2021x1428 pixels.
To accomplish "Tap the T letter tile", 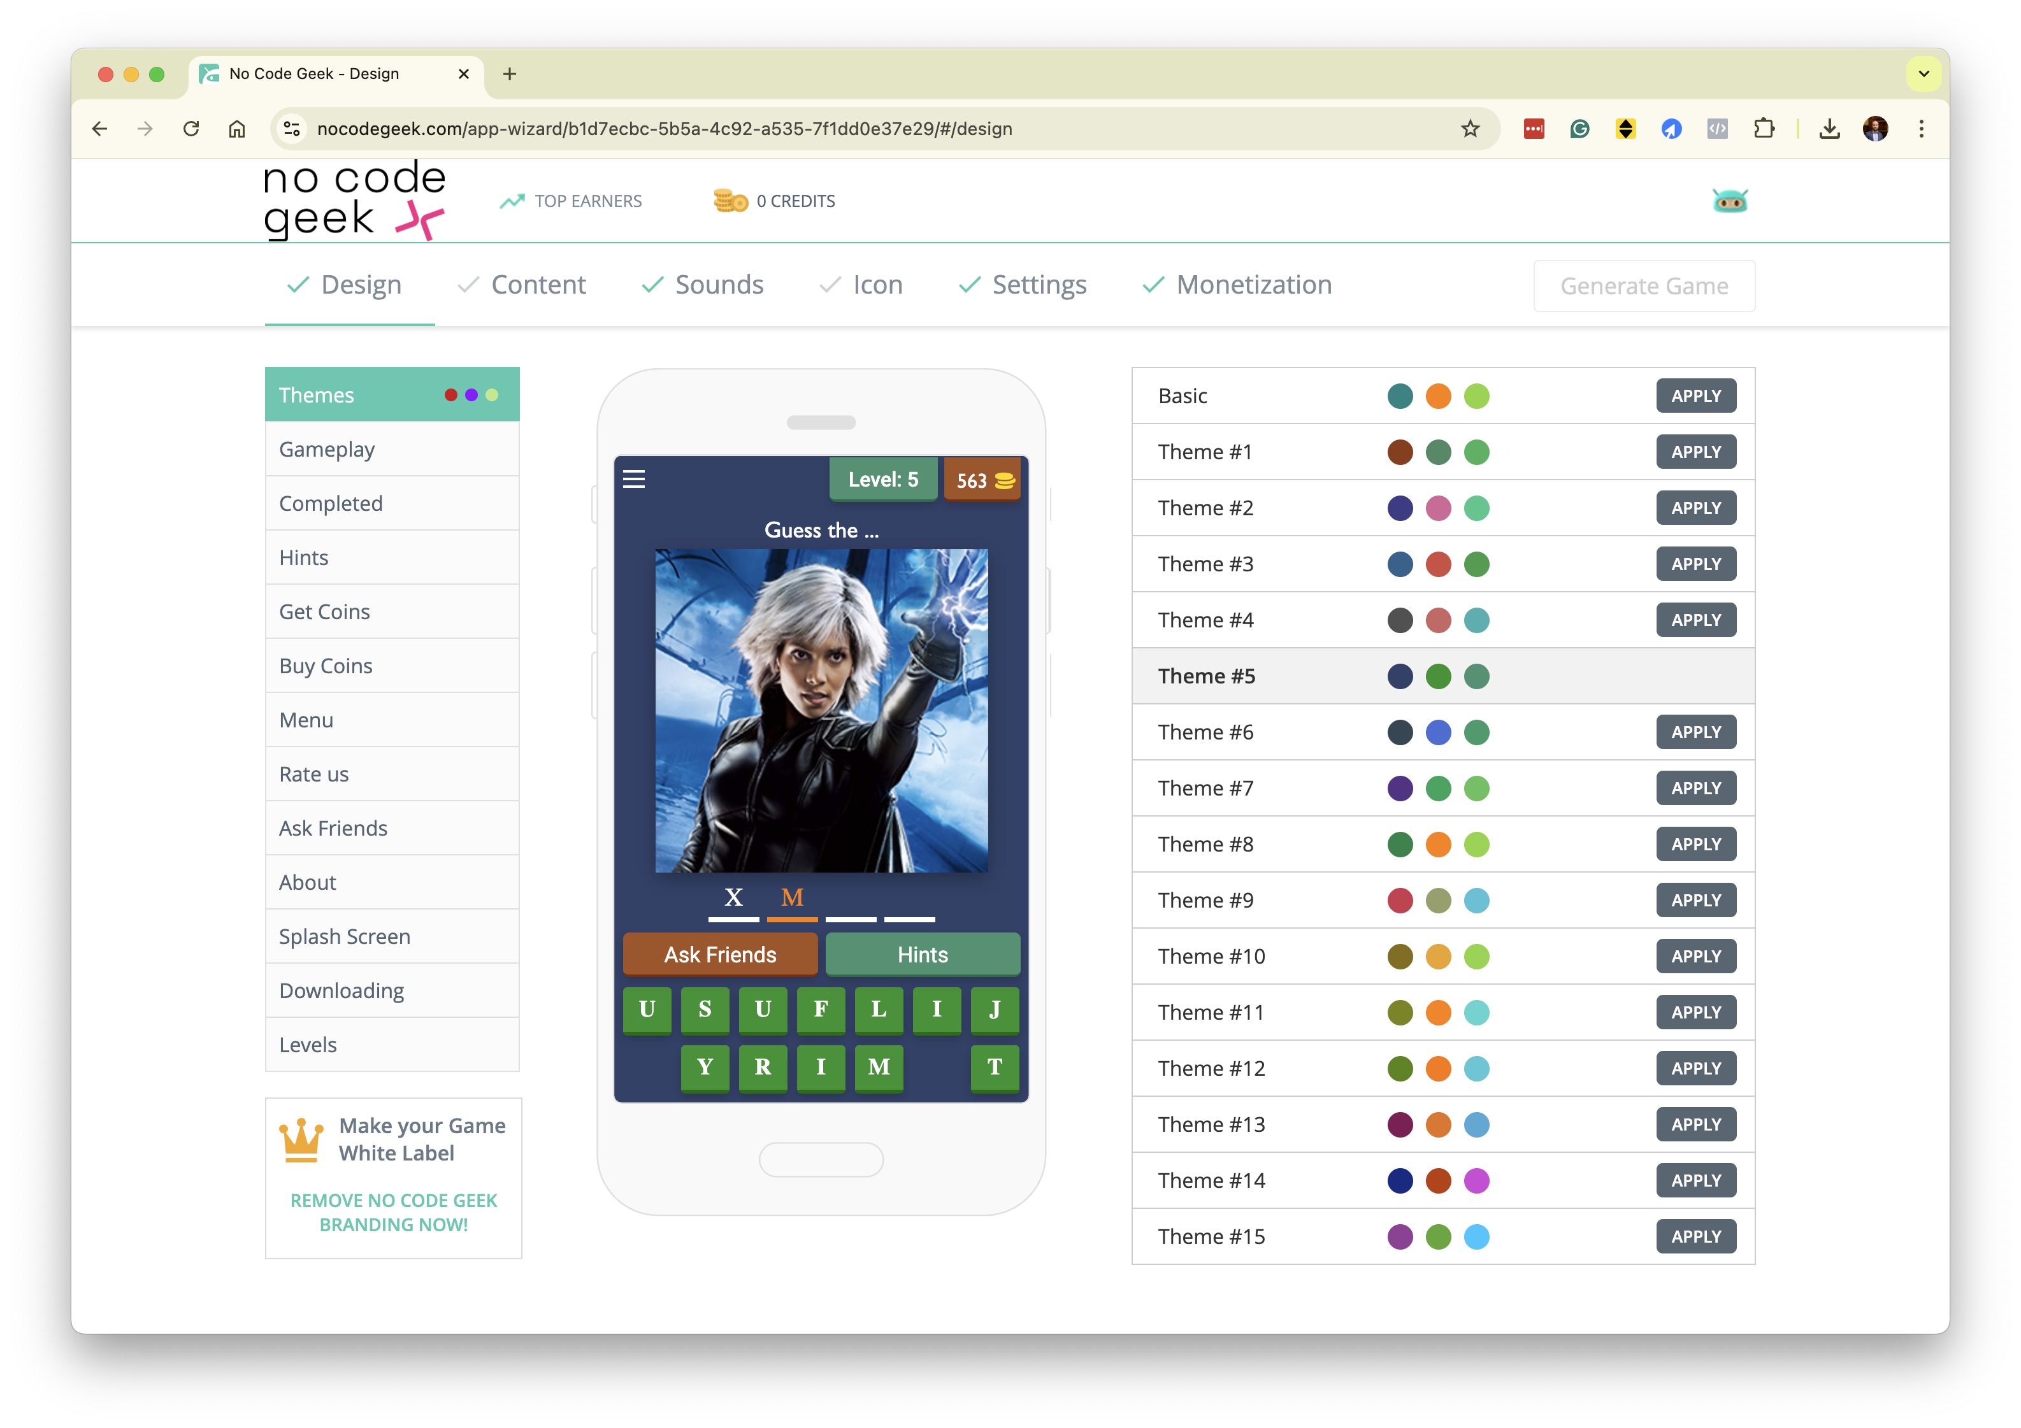I will point(995,1068).
